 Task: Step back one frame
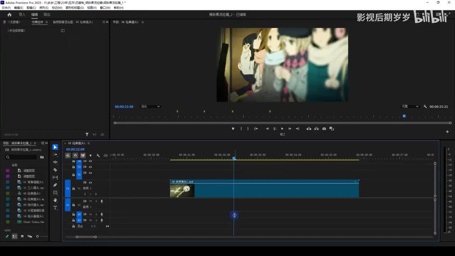(267, 129)
